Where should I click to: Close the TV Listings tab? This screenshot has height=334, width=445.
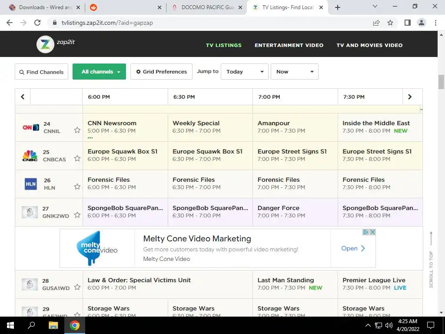321,7
